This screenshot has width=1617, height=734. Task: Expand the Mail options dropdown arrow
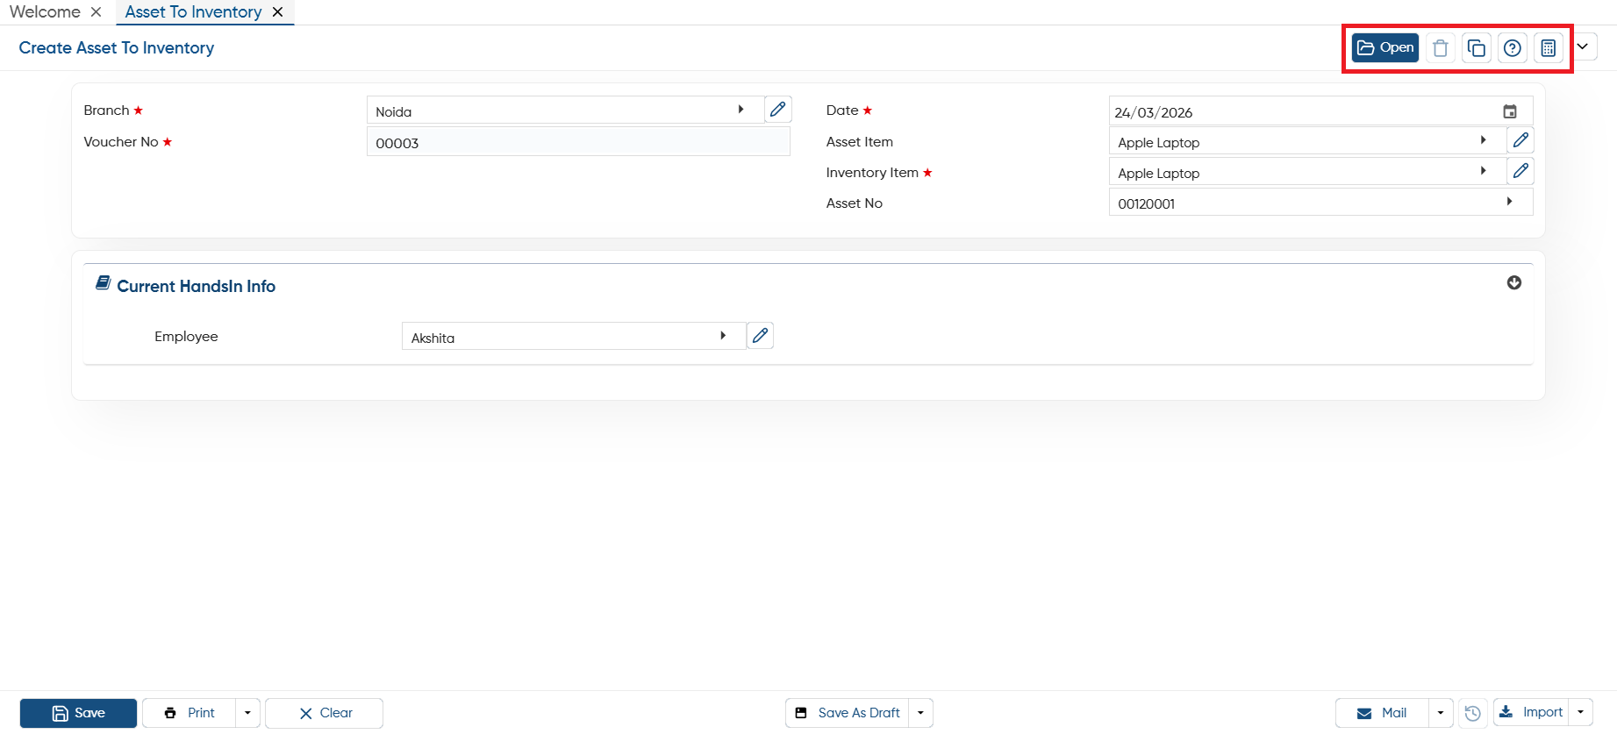pos(1441,713)
